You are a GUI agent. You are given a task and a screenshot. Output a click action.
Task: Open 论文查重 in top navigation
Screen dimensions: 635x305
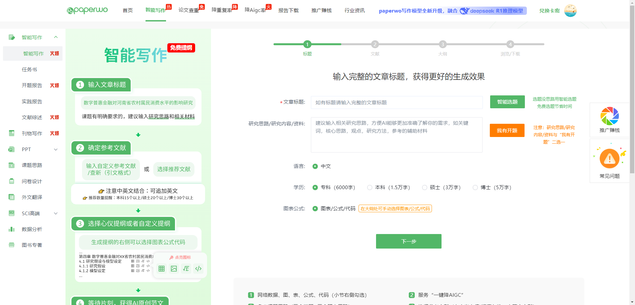click(x=189, y=11)
